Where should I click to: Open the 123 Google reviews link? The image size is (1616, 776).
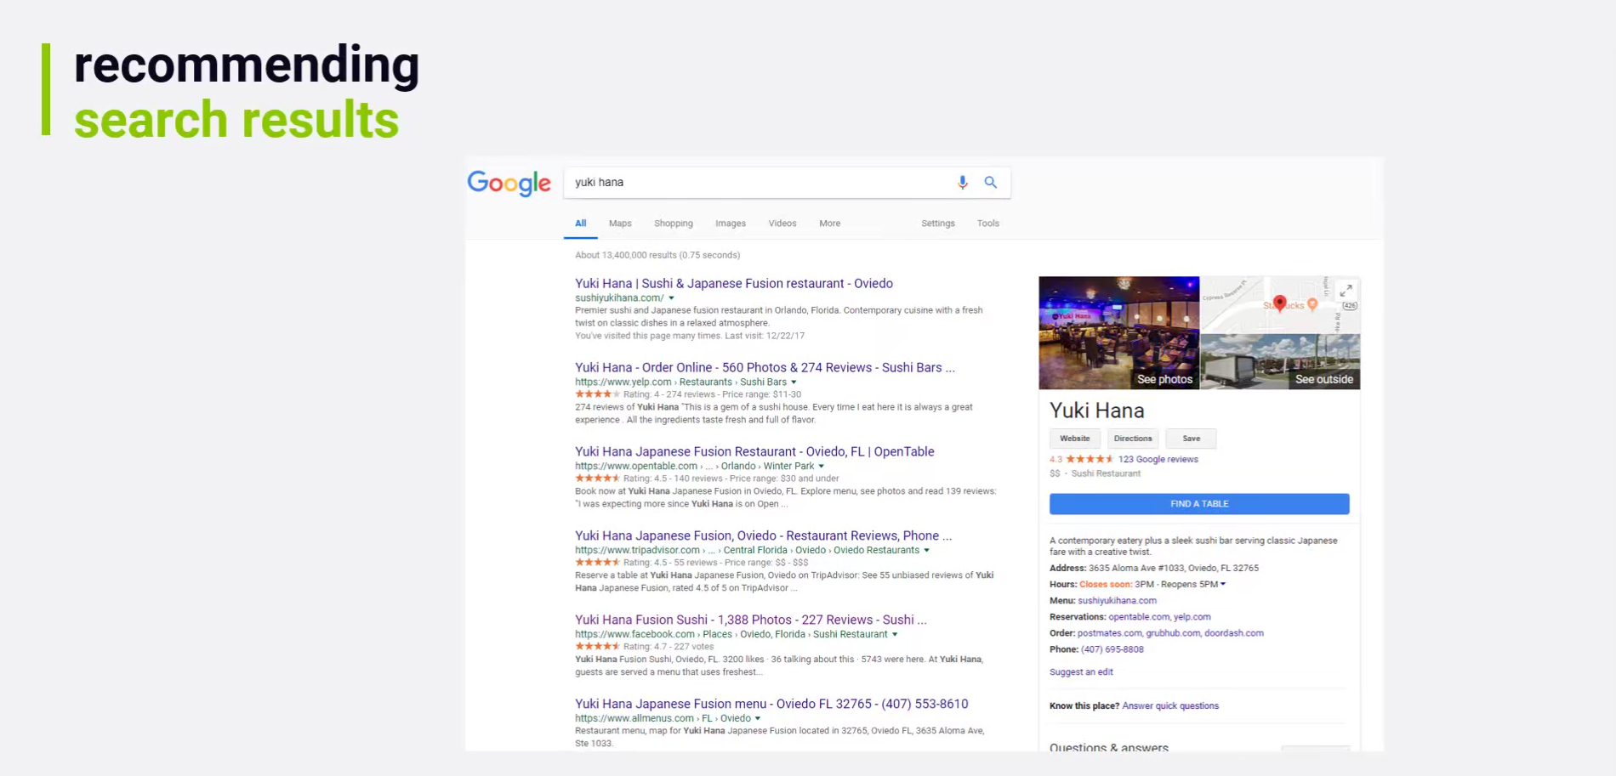click(1158, 459)
